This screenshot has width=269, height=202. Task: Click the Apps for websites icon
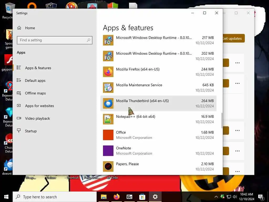(19, 105)
